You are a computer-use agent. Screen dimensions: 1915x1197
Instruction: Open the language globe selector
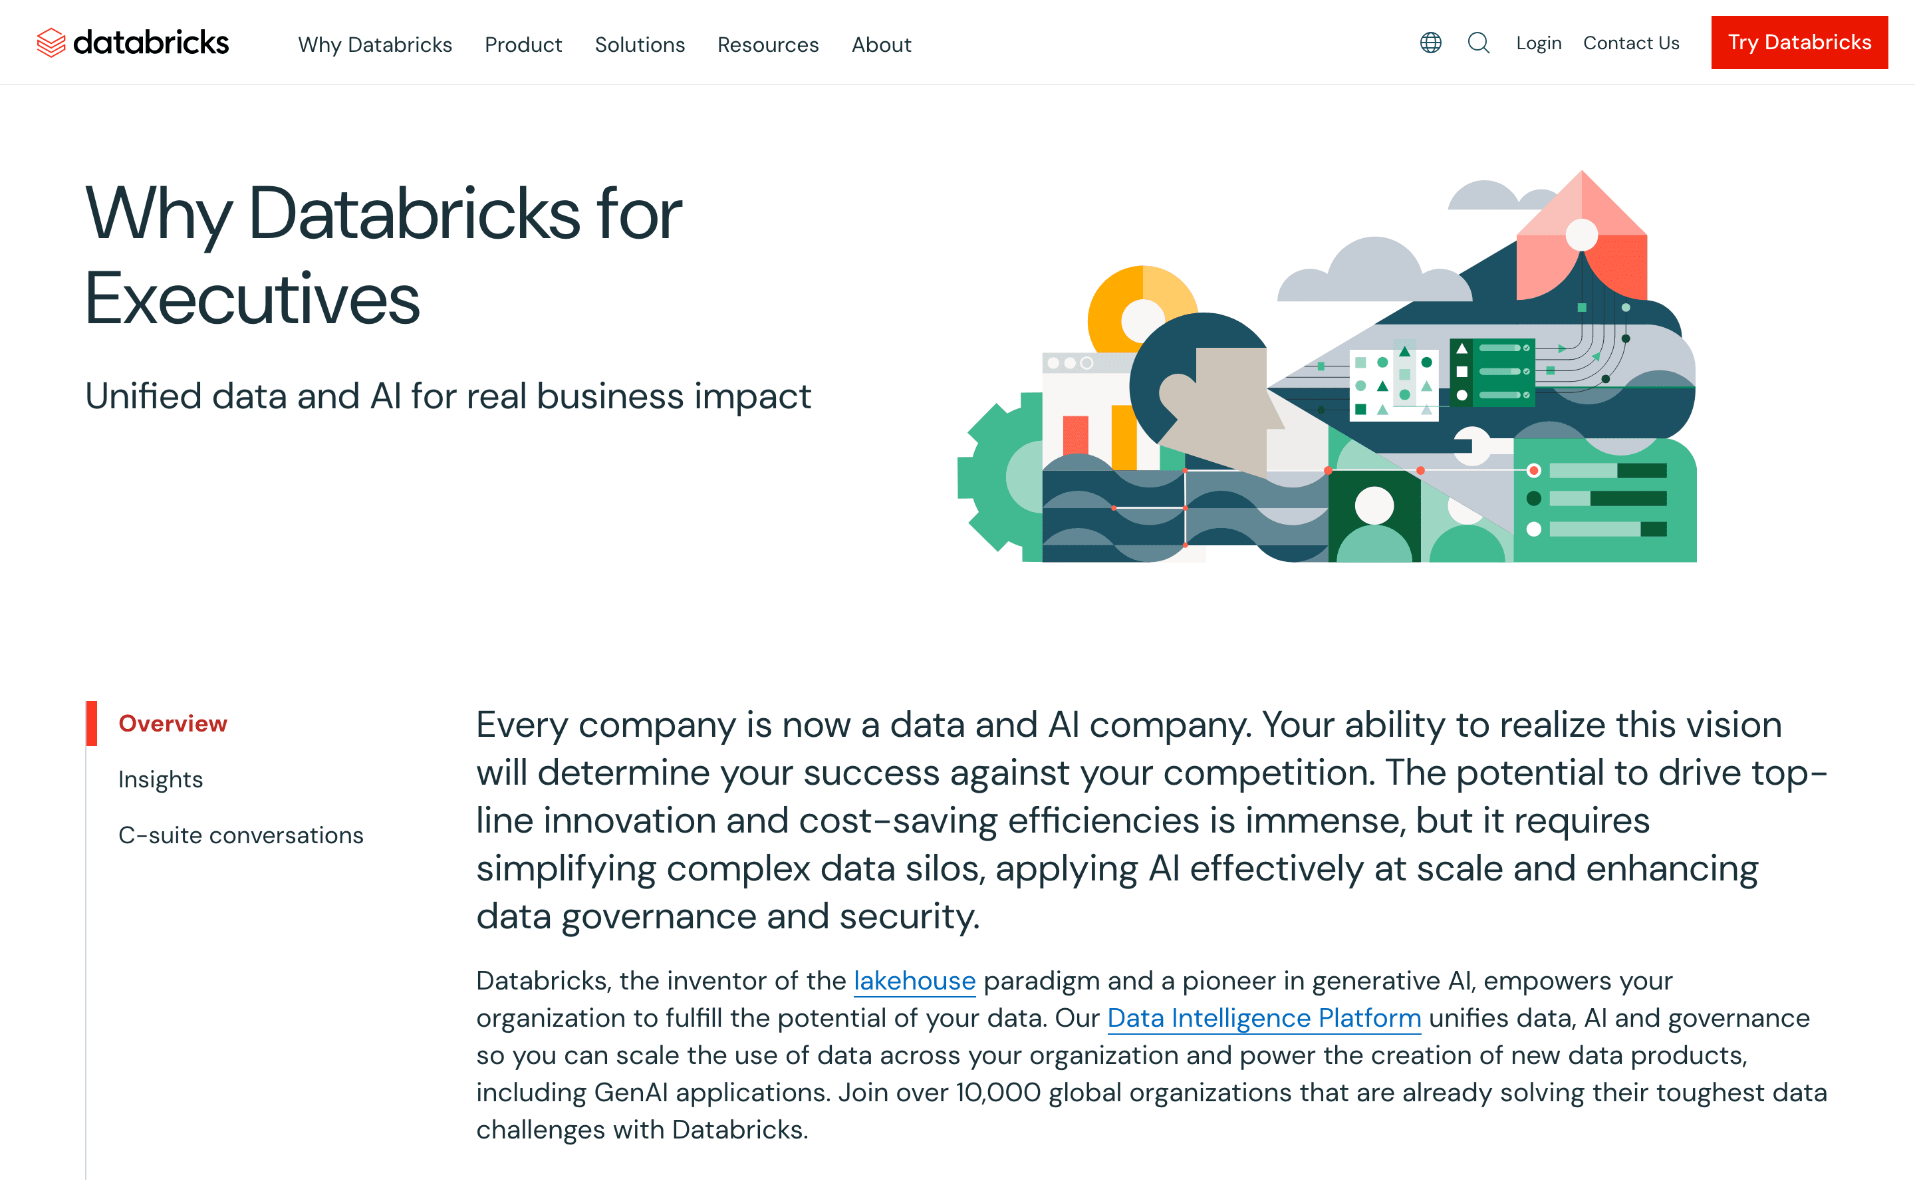pyautogui.click(x=1430, y=43)
